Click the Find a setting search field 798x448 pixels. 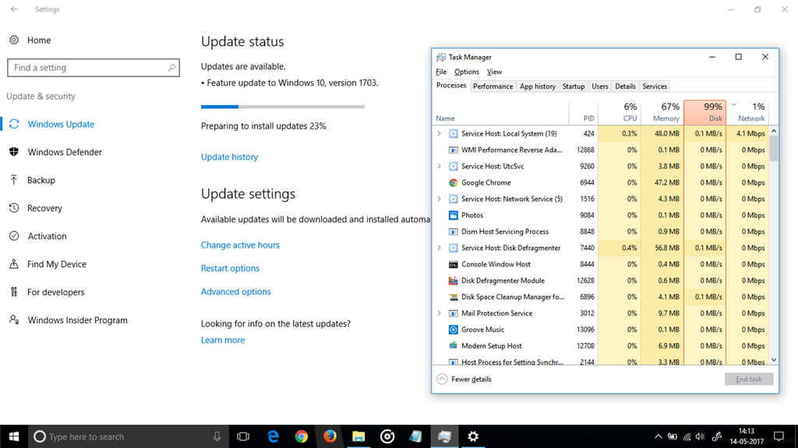(94, 67)
